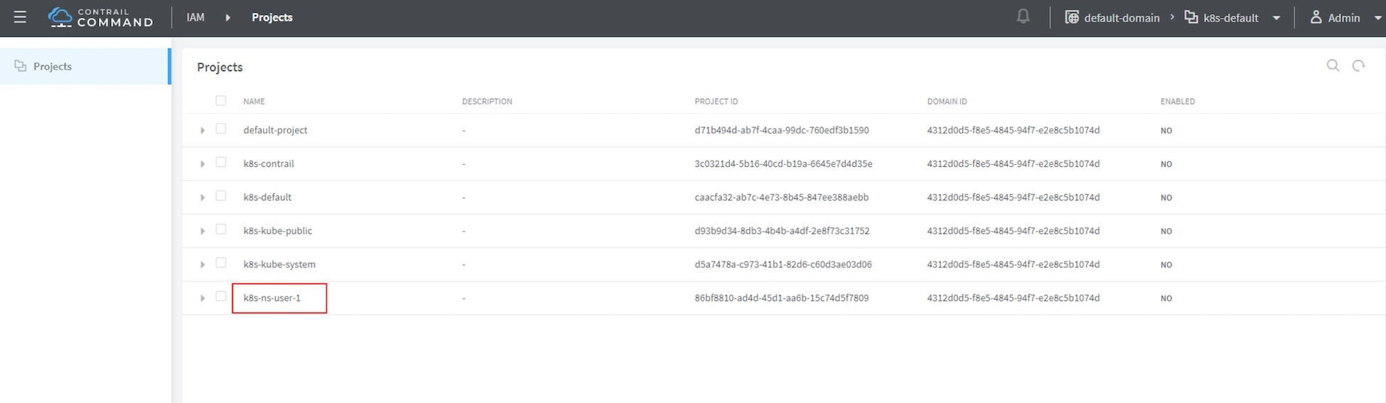Open the Admin user dropdown arrow
This screenshot has width=1386, height=403.
[x=1378, y=18]
